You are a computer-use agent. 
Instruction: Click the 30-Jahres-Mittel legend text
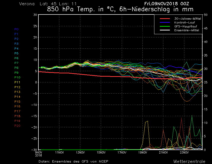188,19
